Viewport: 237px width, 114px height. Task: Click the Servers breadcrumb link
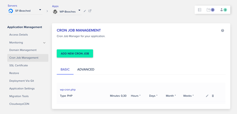coord(12,6)
